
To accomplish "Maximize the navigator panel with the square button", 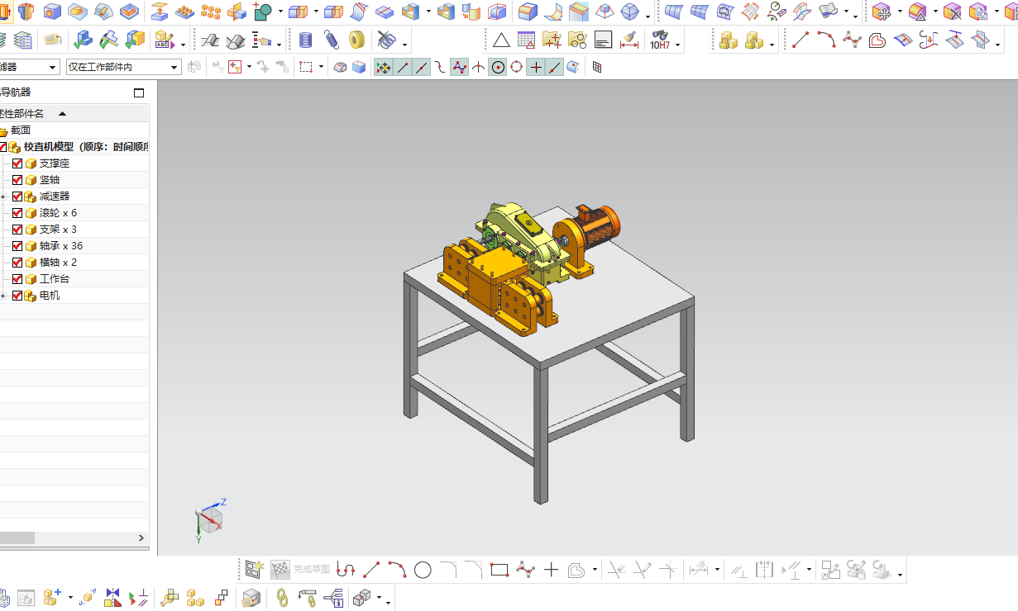I will tap(139, 92).
